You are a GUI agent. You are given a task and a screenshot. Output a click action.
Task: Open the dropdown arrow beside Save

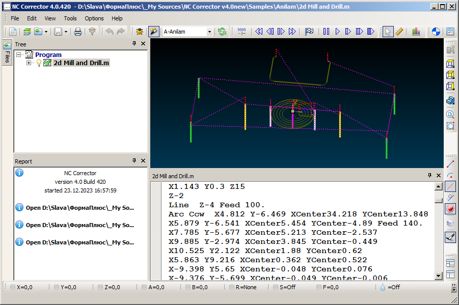point(66,32)
